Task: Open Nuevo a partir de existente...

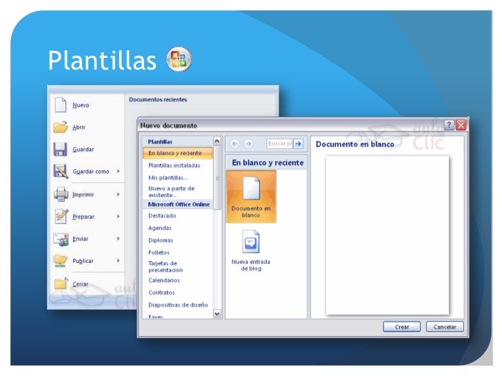Action: [171, 191]
